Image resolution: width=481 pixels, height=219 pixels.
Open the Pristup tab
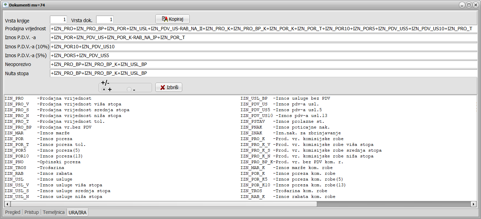pos(32,212)
